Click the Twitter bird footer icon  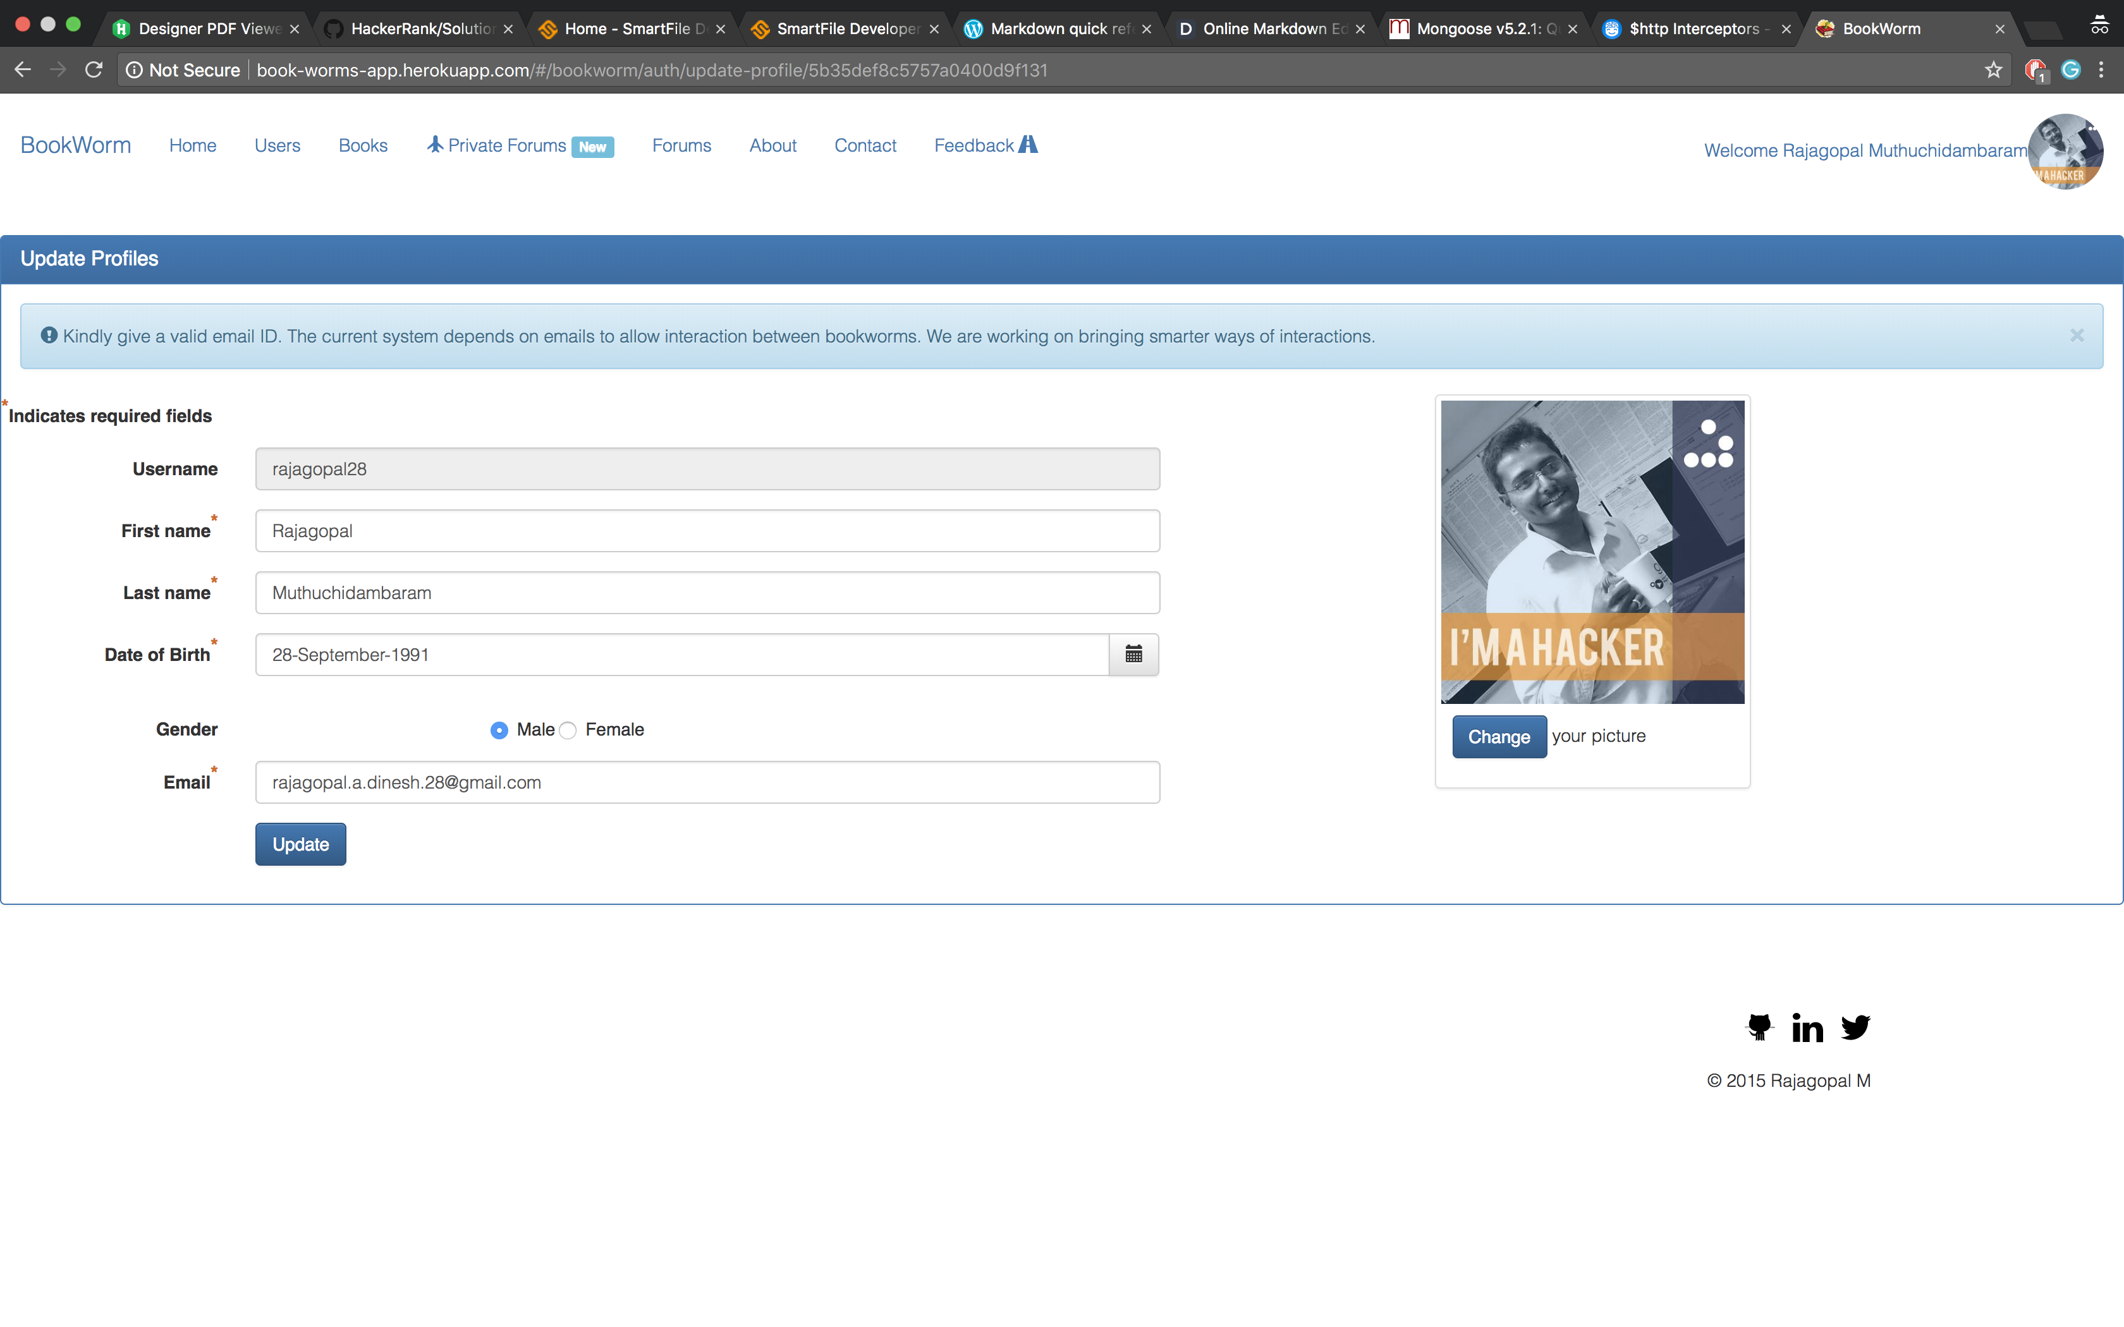[x=1855, y=1026]
